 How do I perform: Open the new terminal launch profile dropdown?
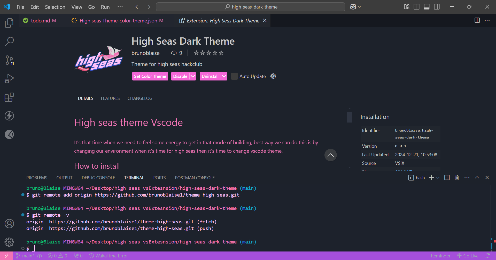click(438, 178)
